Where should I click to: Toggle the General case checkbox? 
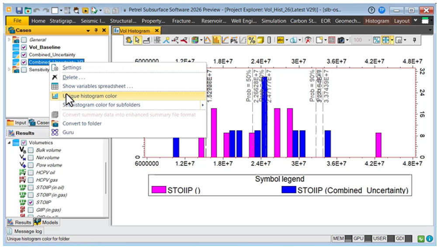(x=24, y=40)
